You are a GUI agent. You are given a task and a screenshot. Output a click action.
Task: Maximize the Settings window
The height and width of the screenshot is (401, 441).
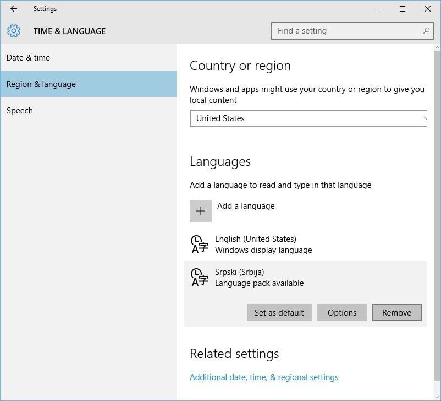[403, 9]
